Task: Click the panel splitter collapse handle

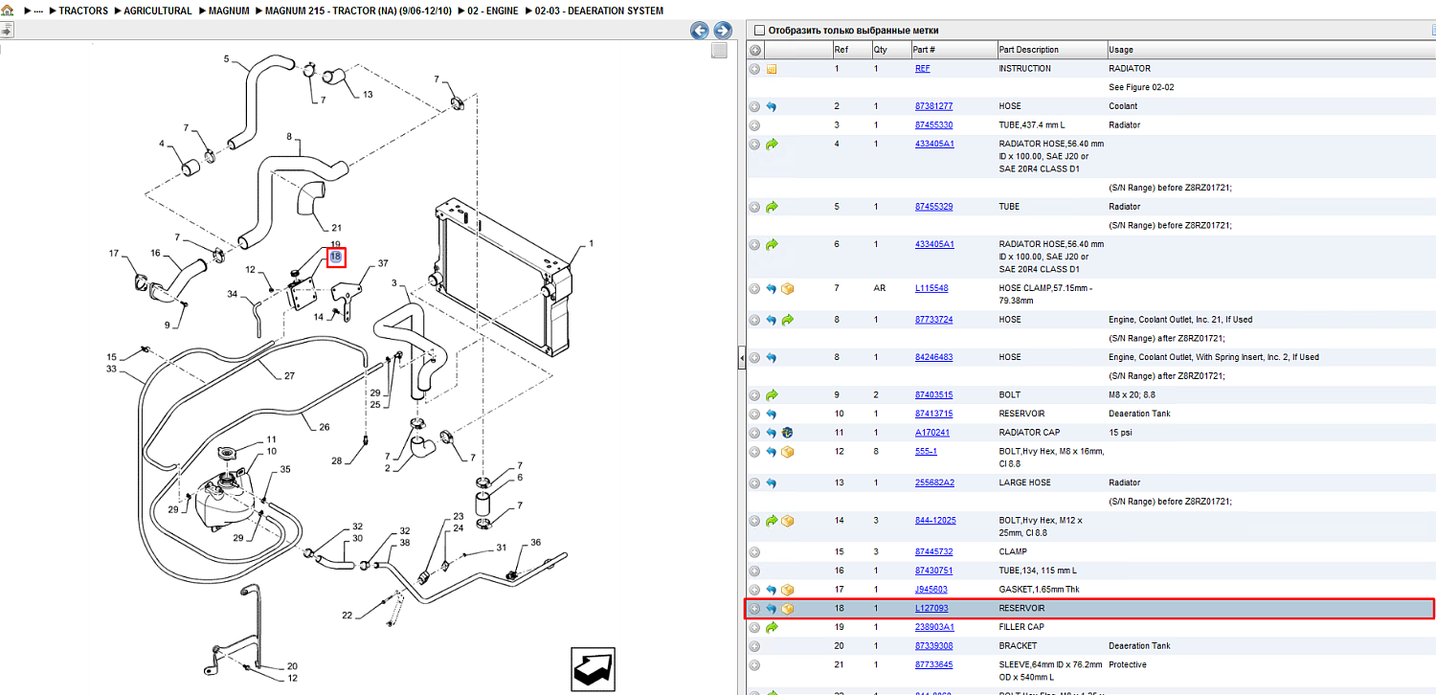Action: coord(741,357)
